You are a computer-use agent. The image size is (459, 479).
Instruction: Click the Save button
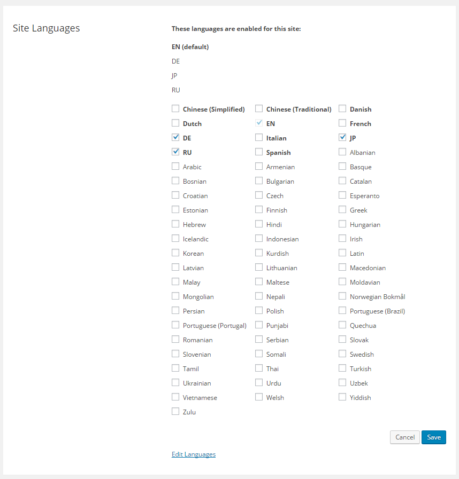(x=433, y=437)
